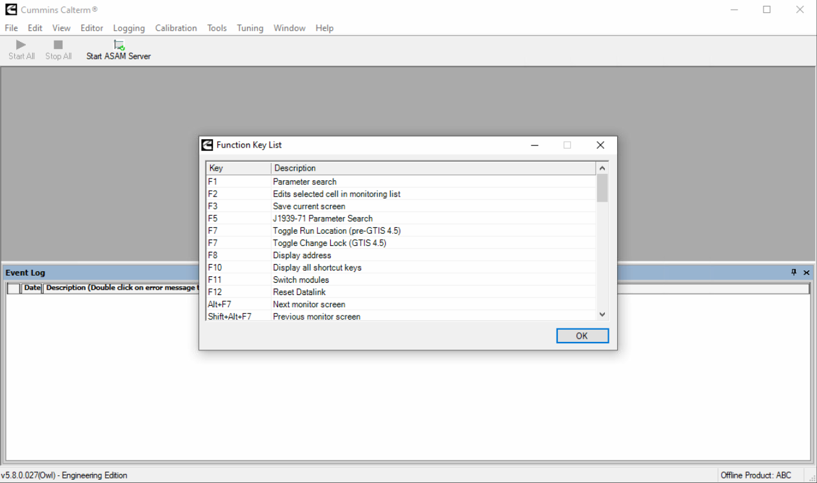The height and width of the screenshot is (483, 817).
Task: Click the Cummins logo in dialog title bar
Action: point(207,145)
